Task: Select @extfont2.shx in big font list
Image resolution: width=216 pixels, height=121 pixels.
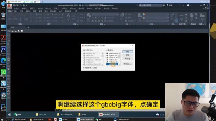Action: tap(112, 53)
